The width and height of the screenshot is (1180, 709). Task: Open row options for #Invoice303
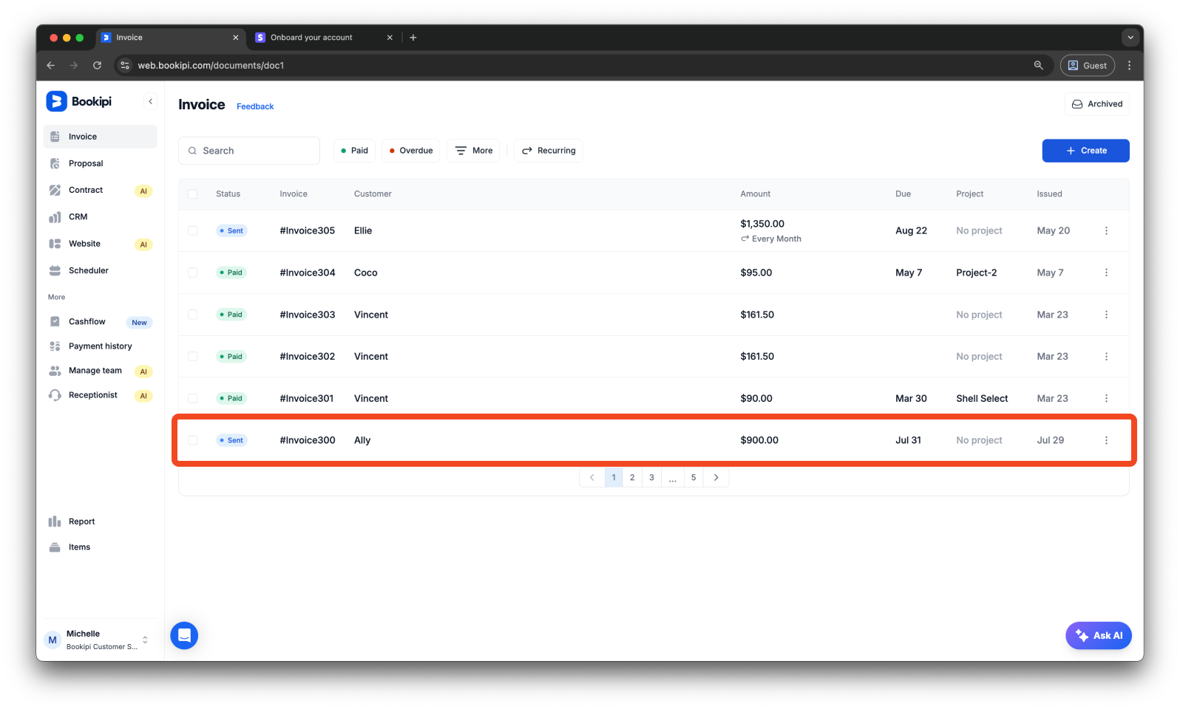[1106, 315]
